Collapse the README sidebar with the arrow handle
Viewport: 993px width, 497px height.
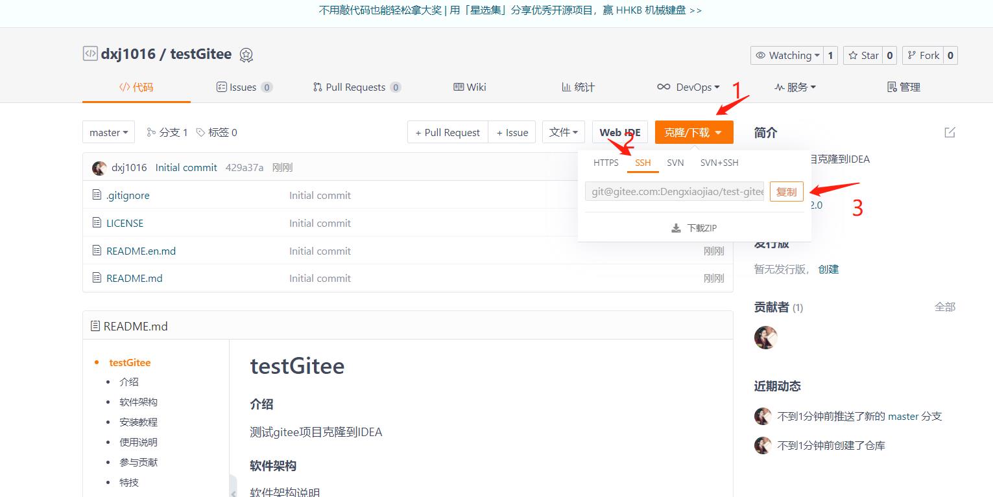(233, 486)
